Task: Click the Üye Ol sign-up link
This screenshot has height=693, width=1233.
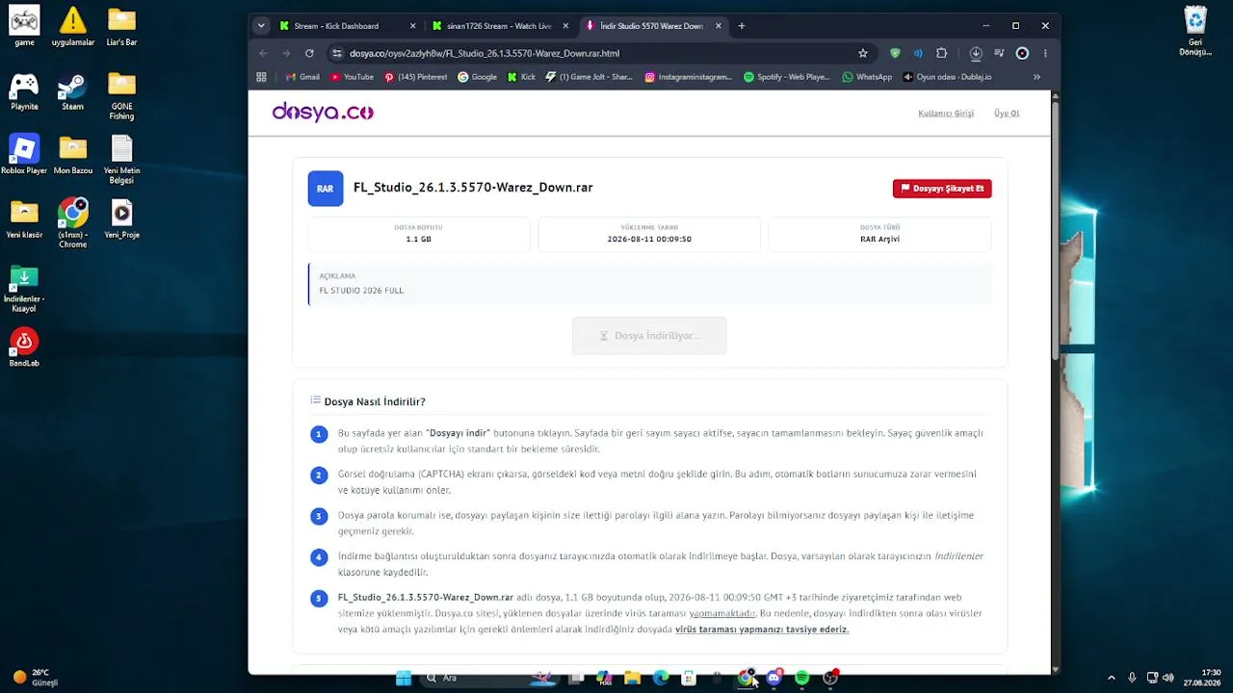Action: pos(1007,114)
